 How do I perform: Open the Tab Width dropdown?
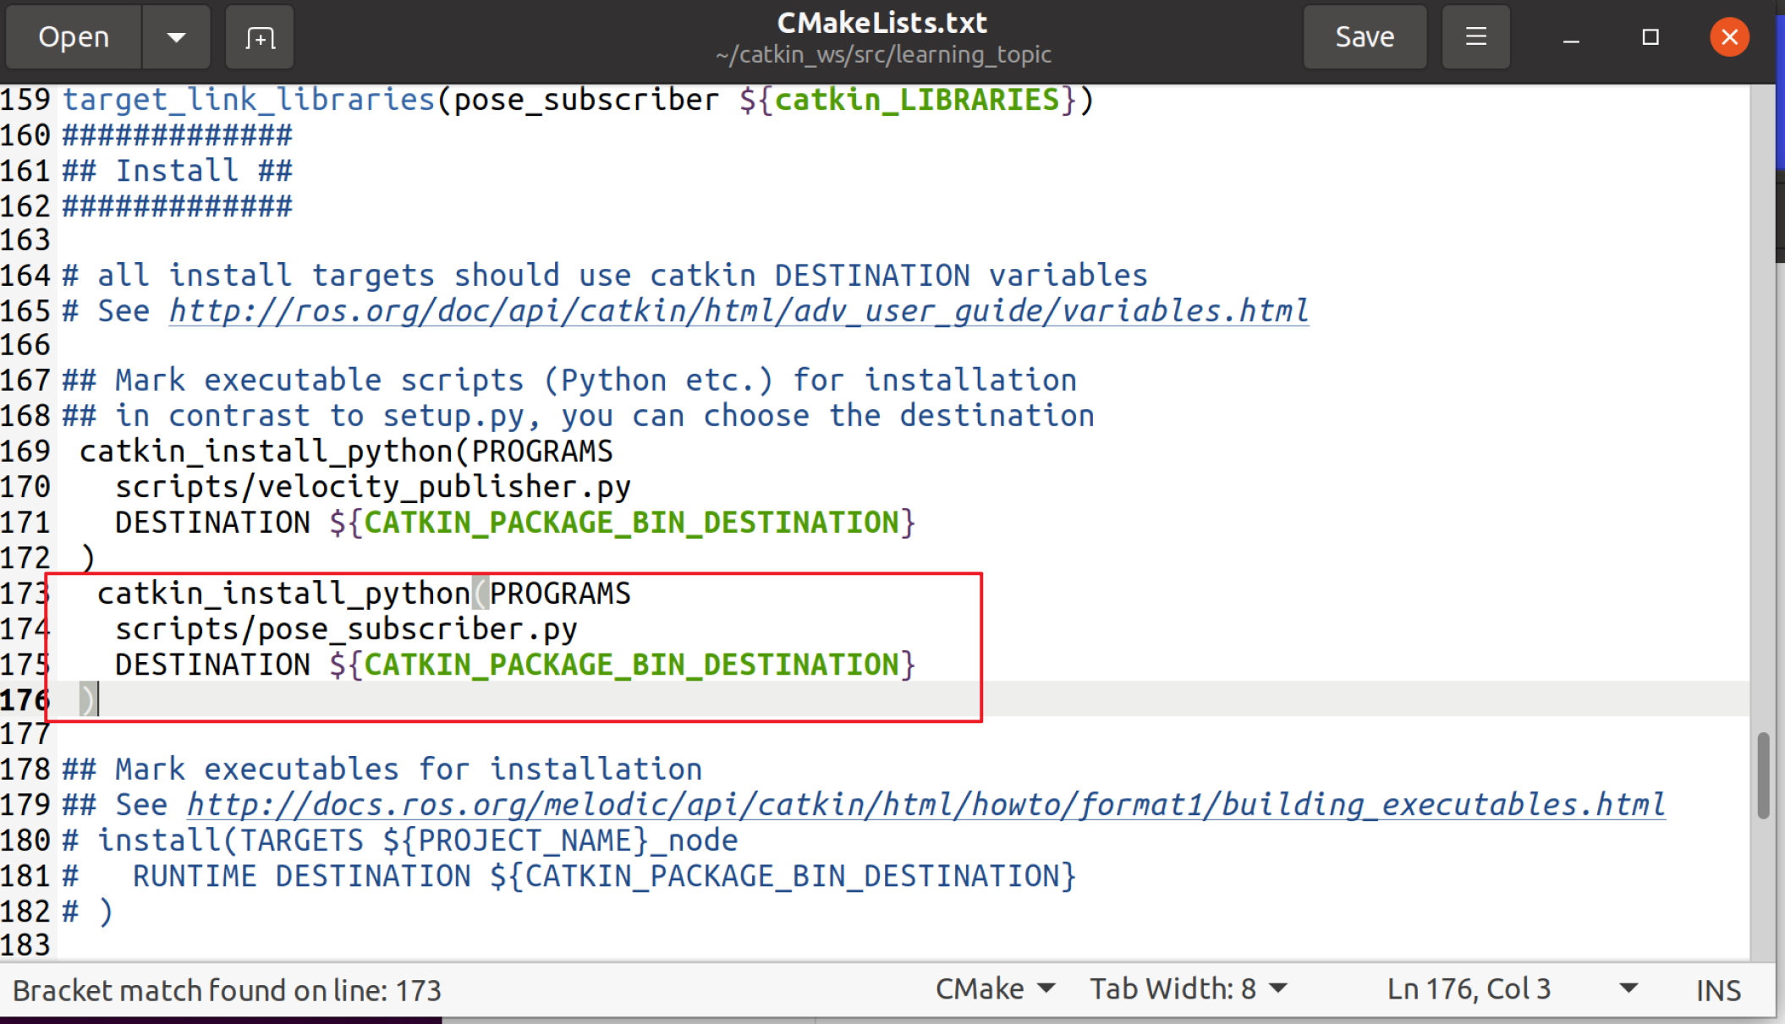pyautogui.click(x=1188, y=988)
